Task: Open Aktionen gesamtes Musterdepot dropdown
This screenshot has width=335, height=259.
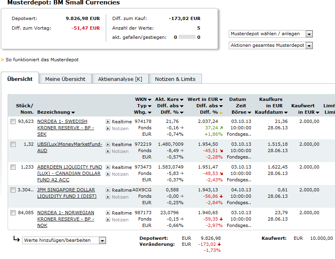Action: [x=271, y=46]
